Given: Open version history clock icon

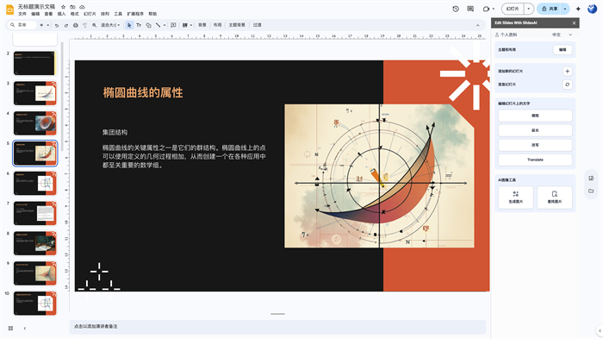Looking at the screenshot, I should (456, 9).
